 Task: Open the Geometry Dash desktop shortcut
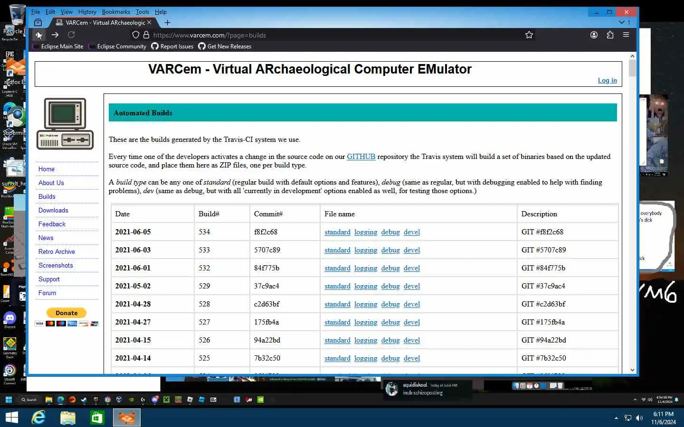click(x=10, y=347)
